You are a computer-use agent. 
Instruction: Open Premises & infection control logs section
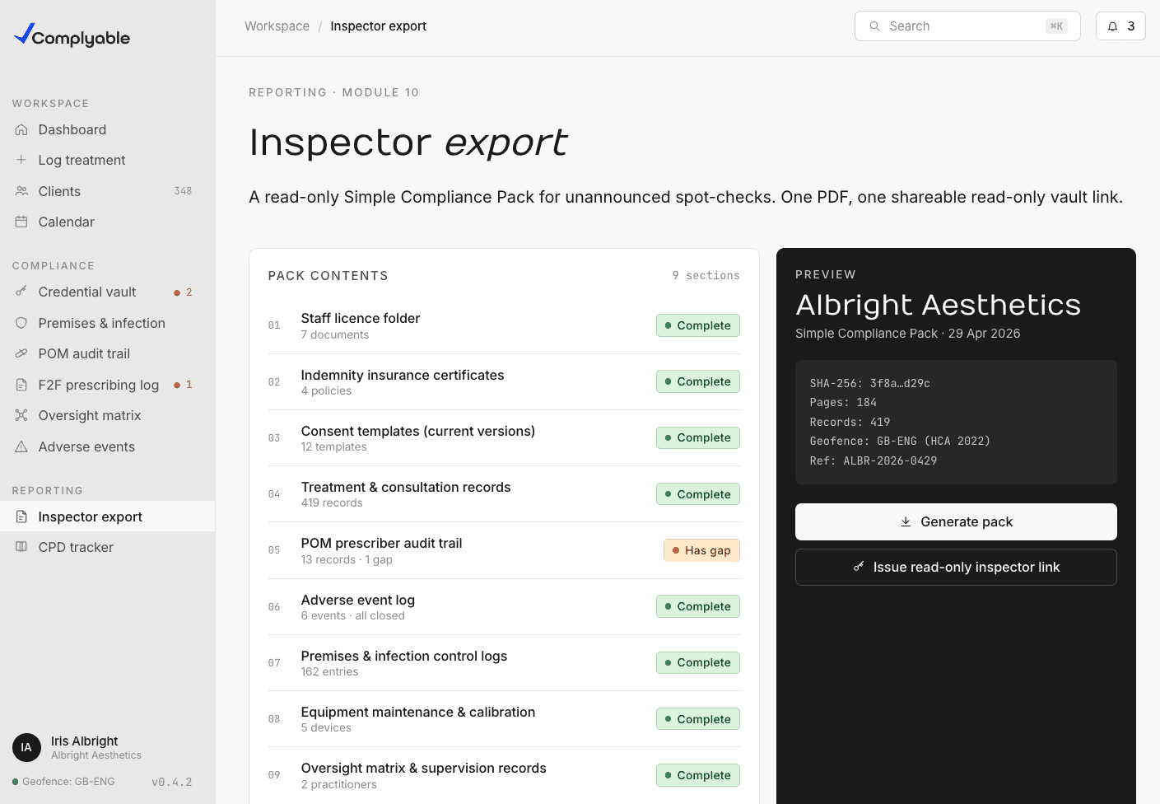[504, 662]
